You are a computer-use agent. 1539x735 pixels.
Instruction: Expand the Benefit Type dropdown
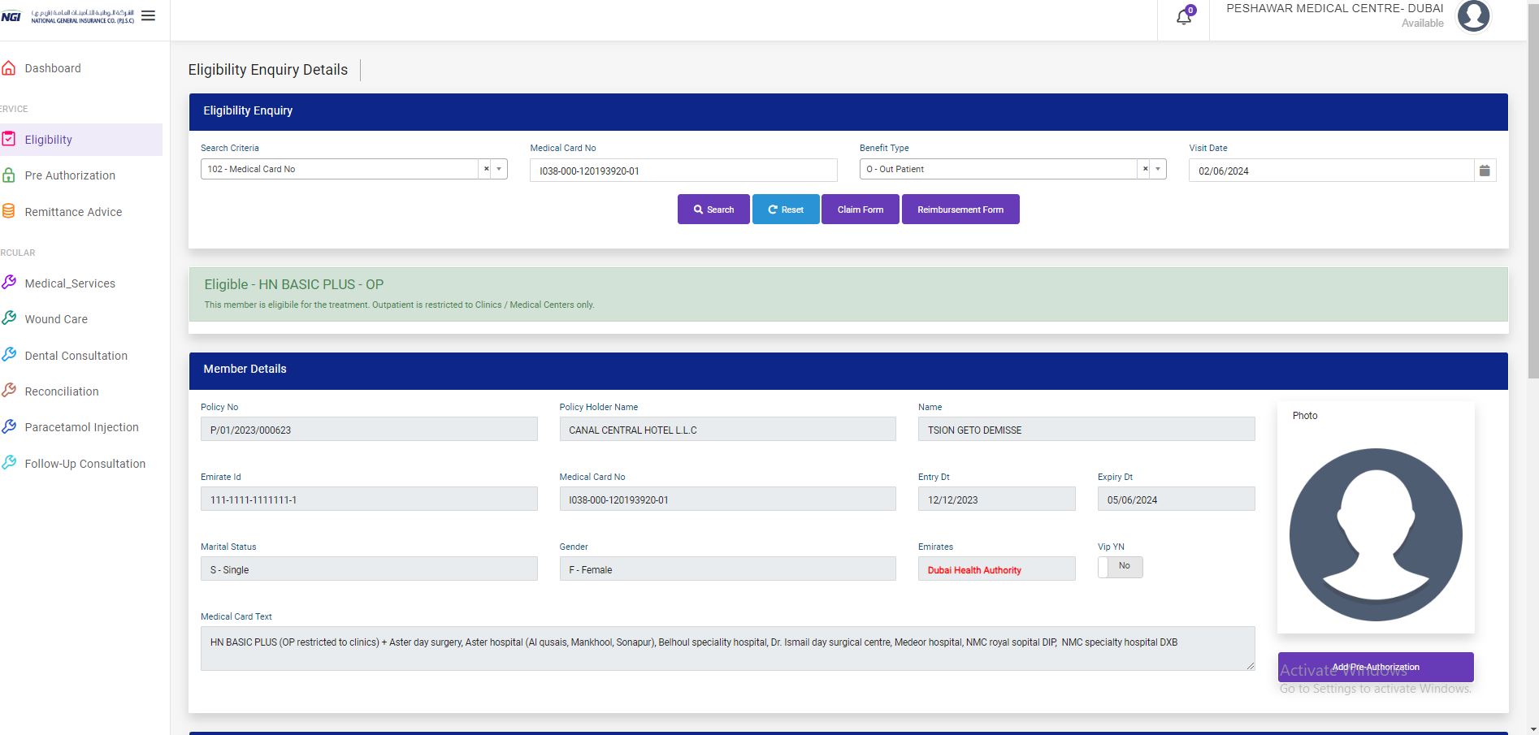click(1158, 169)
